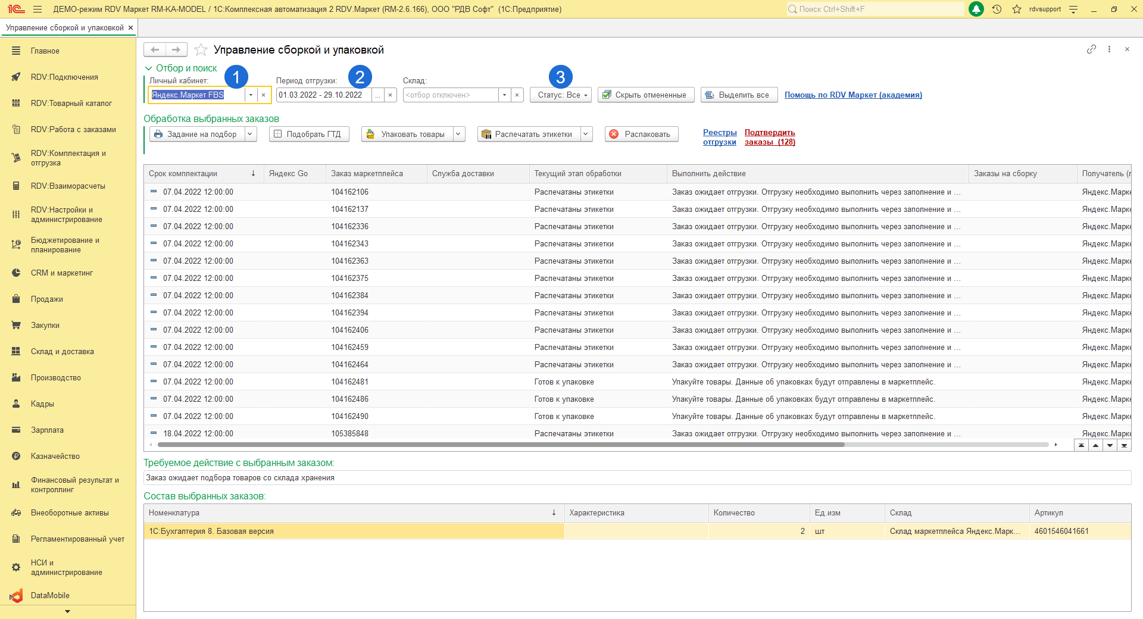
Task: Open RDV:Работа с заказами section
Action: coord(73,130)
